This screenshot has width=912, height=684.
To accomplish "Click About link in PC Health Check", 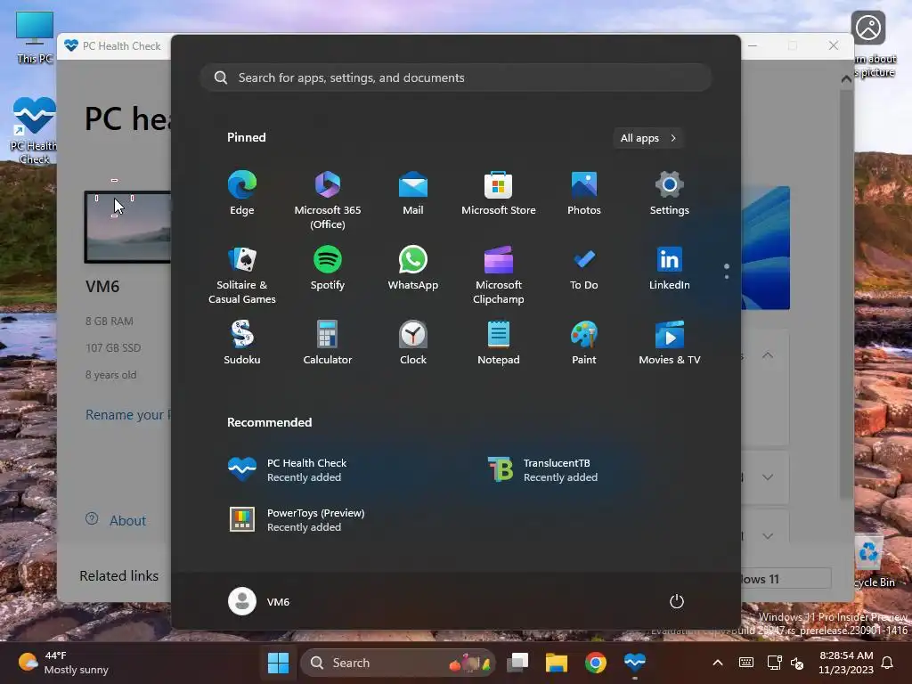I will (x=127, y=520).
